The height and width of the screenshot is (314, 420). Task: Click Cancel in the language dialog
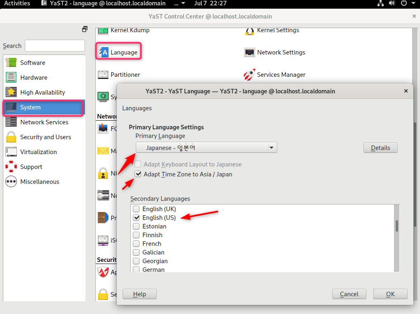click(349, 294)
